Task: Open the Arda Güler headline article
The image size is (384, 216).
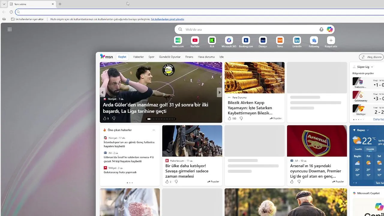Action: click(x=155, y=108)
